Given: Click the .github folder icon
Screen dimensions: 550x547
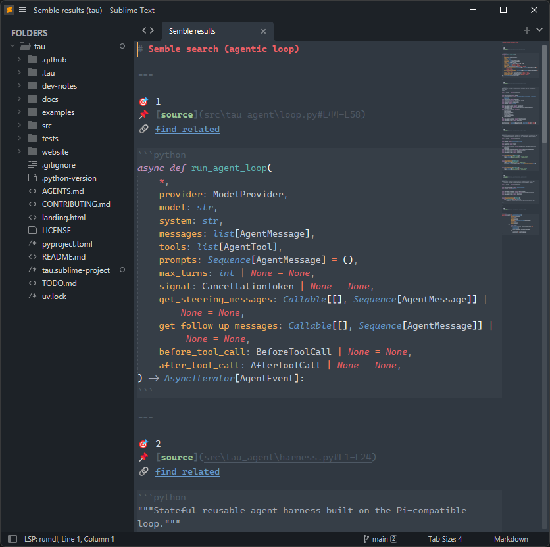Looking at the screenshot, I should (33, 59).
